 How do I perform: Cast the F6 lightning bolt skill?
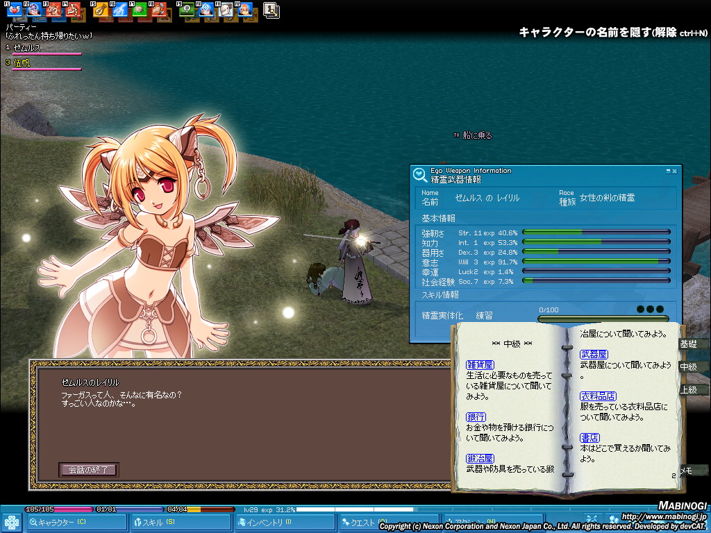120,10
